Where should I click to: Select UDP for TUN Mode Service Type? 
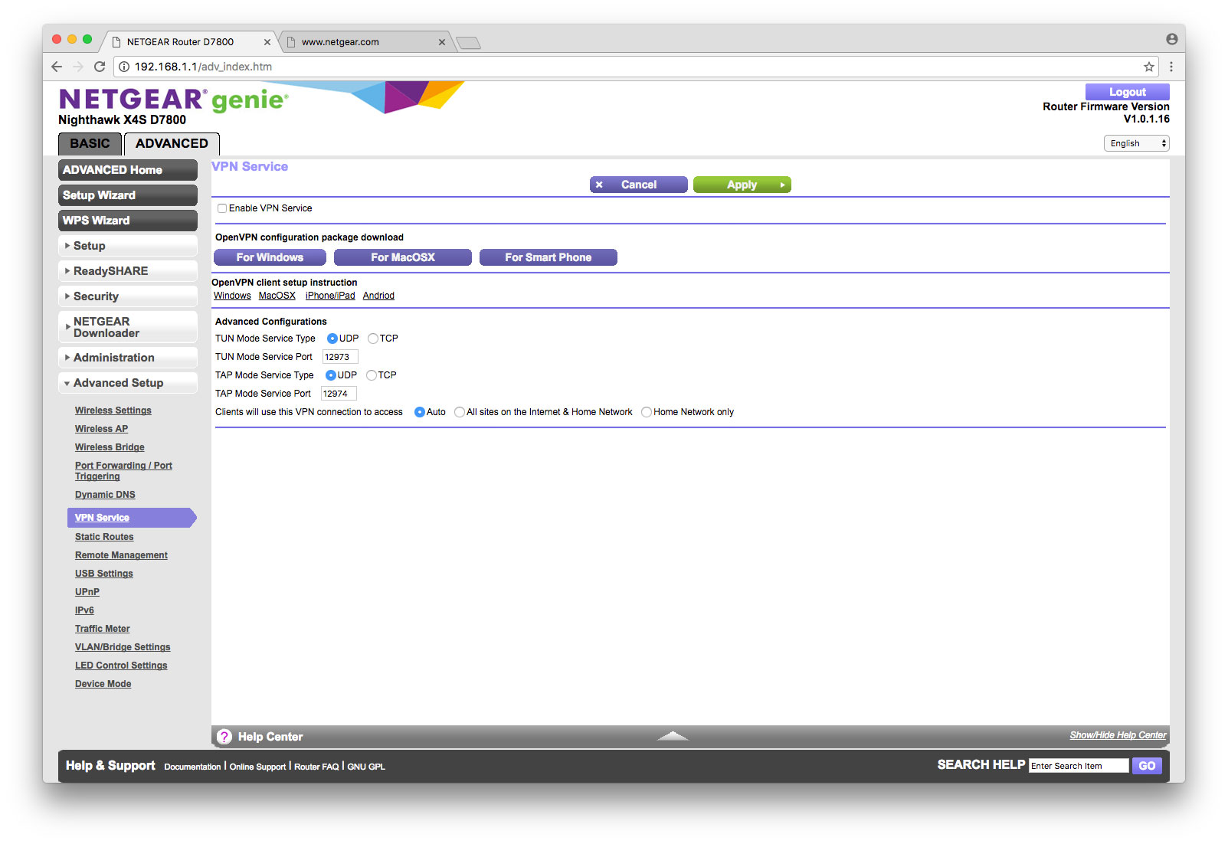coord(332,339)
